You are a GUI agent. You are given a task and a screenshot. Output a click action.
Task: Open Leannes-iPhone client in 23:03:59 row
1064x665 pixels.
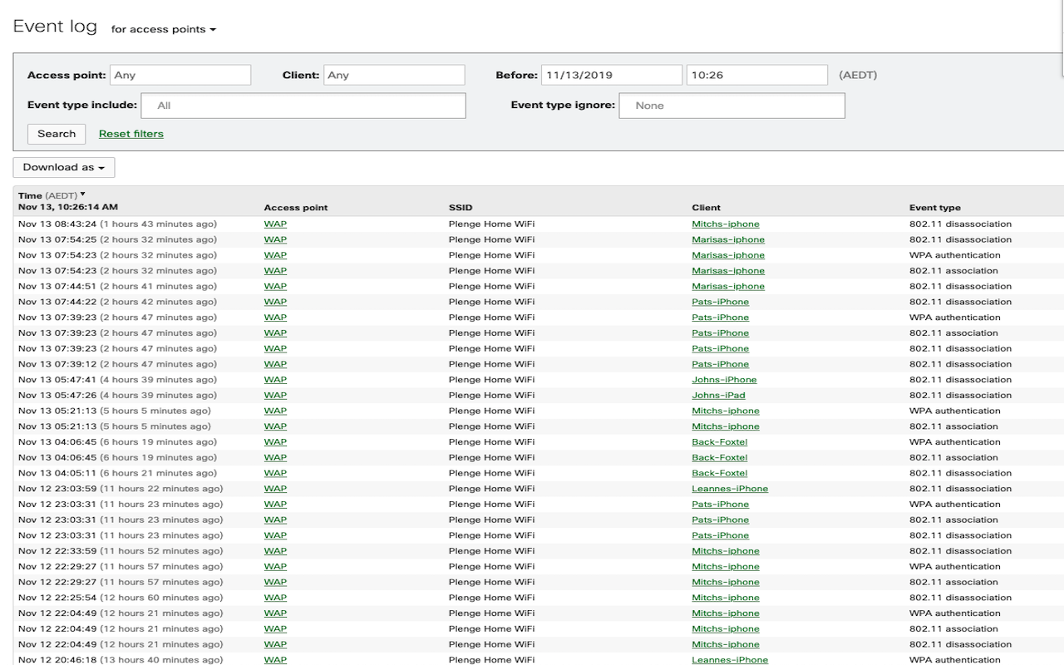(730, 489)
